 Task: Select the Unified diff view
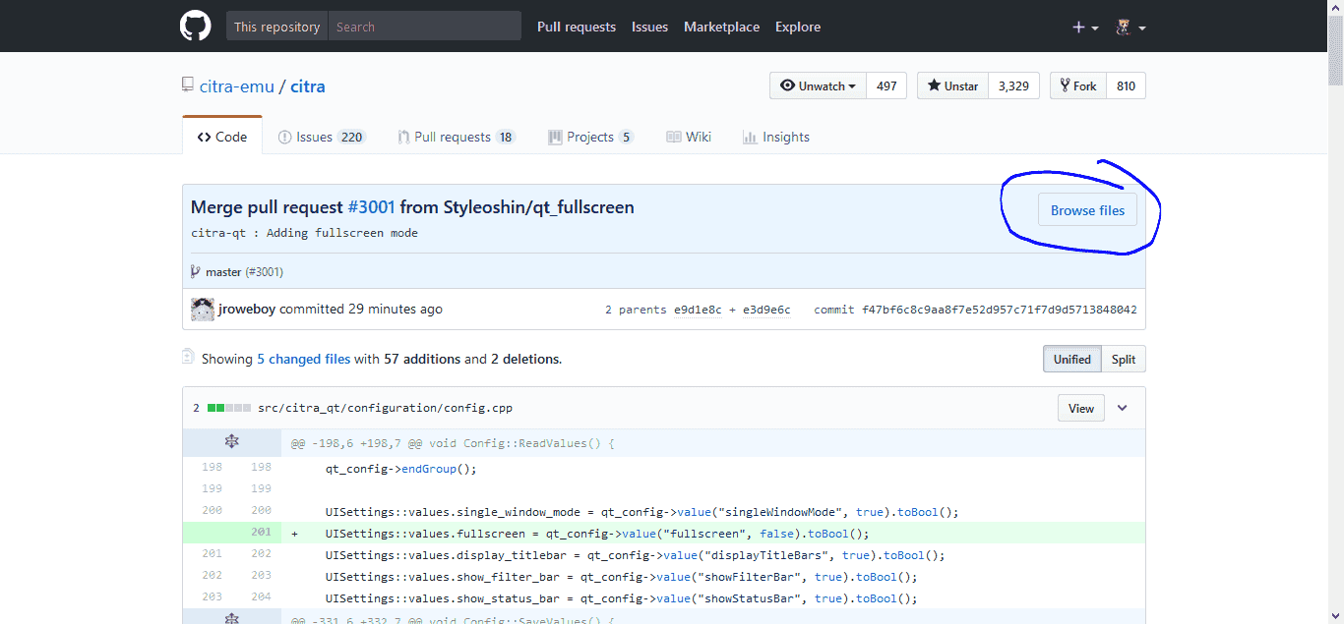[1071, 359]
